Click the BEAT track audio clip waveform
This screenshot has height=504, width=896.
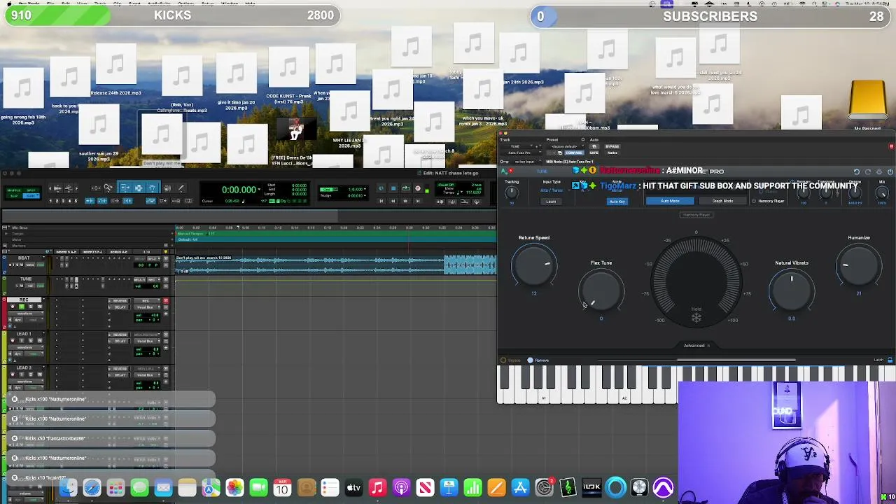[x=336, y=265]
